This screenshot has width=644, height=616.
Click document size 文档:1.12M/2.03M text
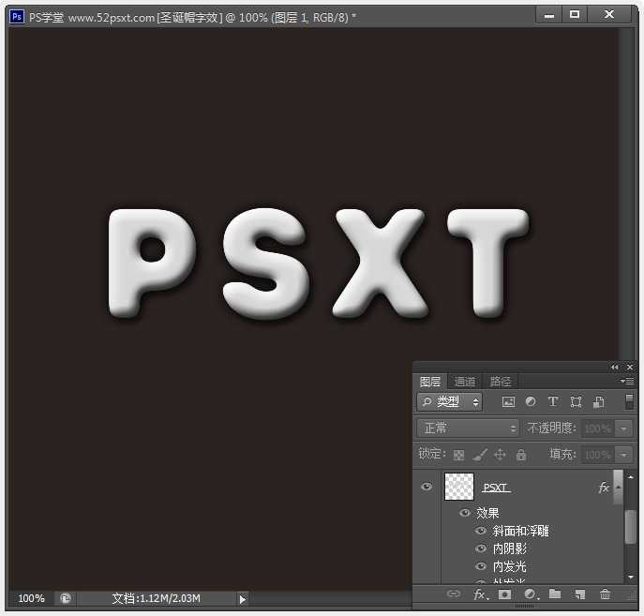coord(156,598)
